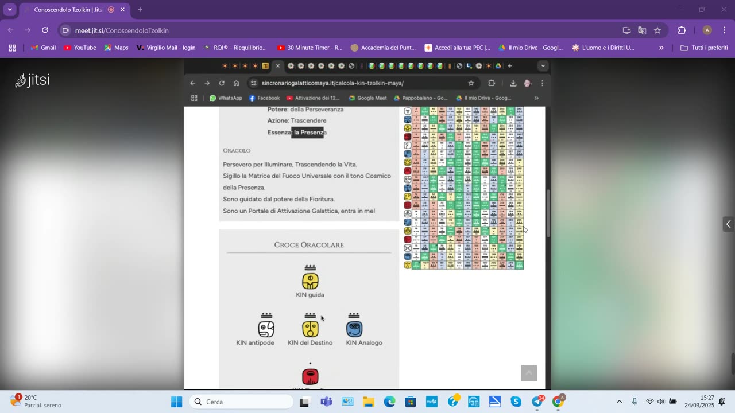735x413 pixels.
Task: Open the Windows Start menu
Action: coord(176,402)
